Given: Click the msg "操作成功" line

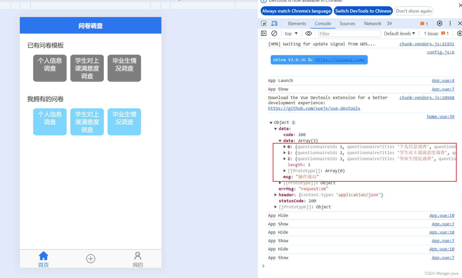Looking at the screenshot, I should (301, 177).
